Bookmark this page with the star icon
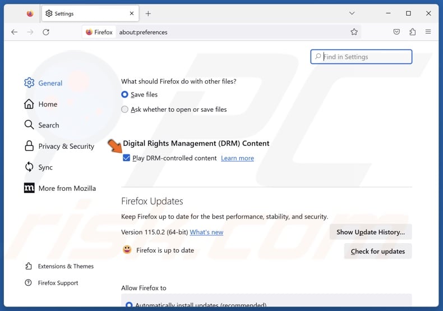This screenshot has height=311, width=443. 354,32
